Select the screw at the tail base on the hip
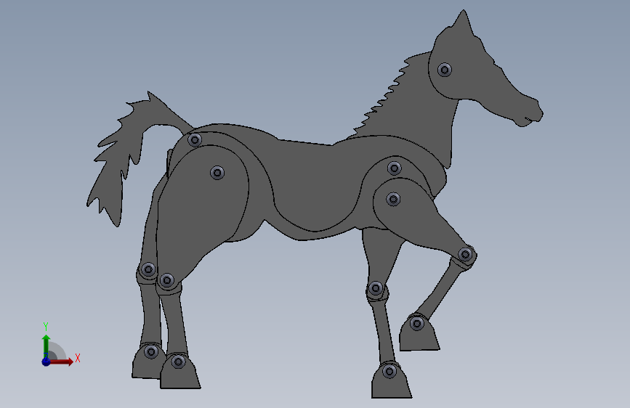The height and width of the screenshot is (408, 630). point(195,139)
